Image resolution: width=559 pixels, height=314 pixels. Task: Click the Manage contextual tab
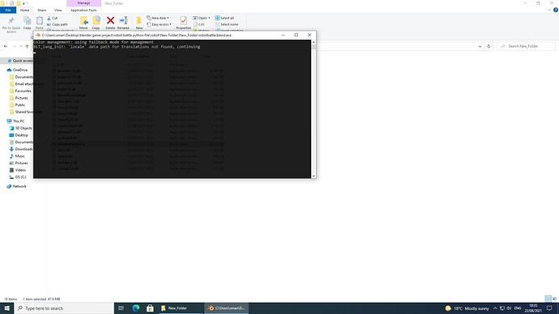pyautogui.click(x=83, y=3)
